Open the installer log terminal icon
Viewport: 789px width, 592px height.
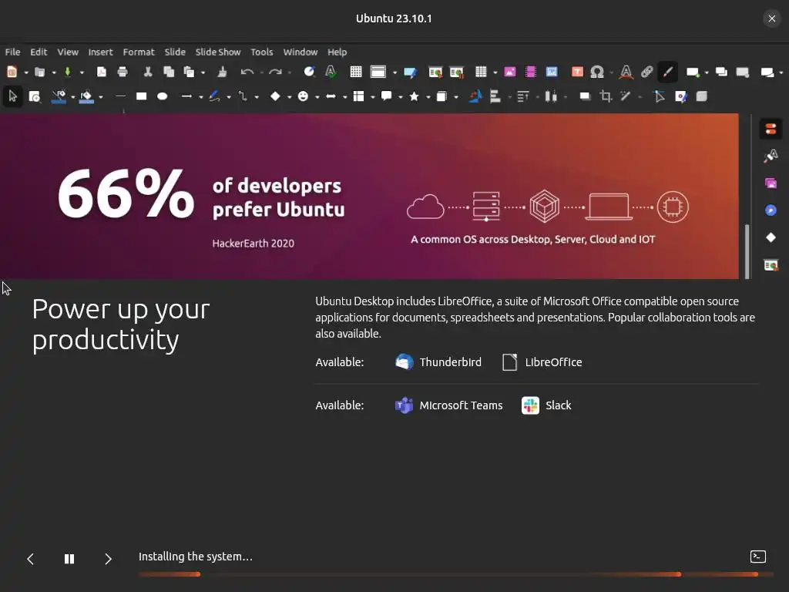[x=758, y=557]
